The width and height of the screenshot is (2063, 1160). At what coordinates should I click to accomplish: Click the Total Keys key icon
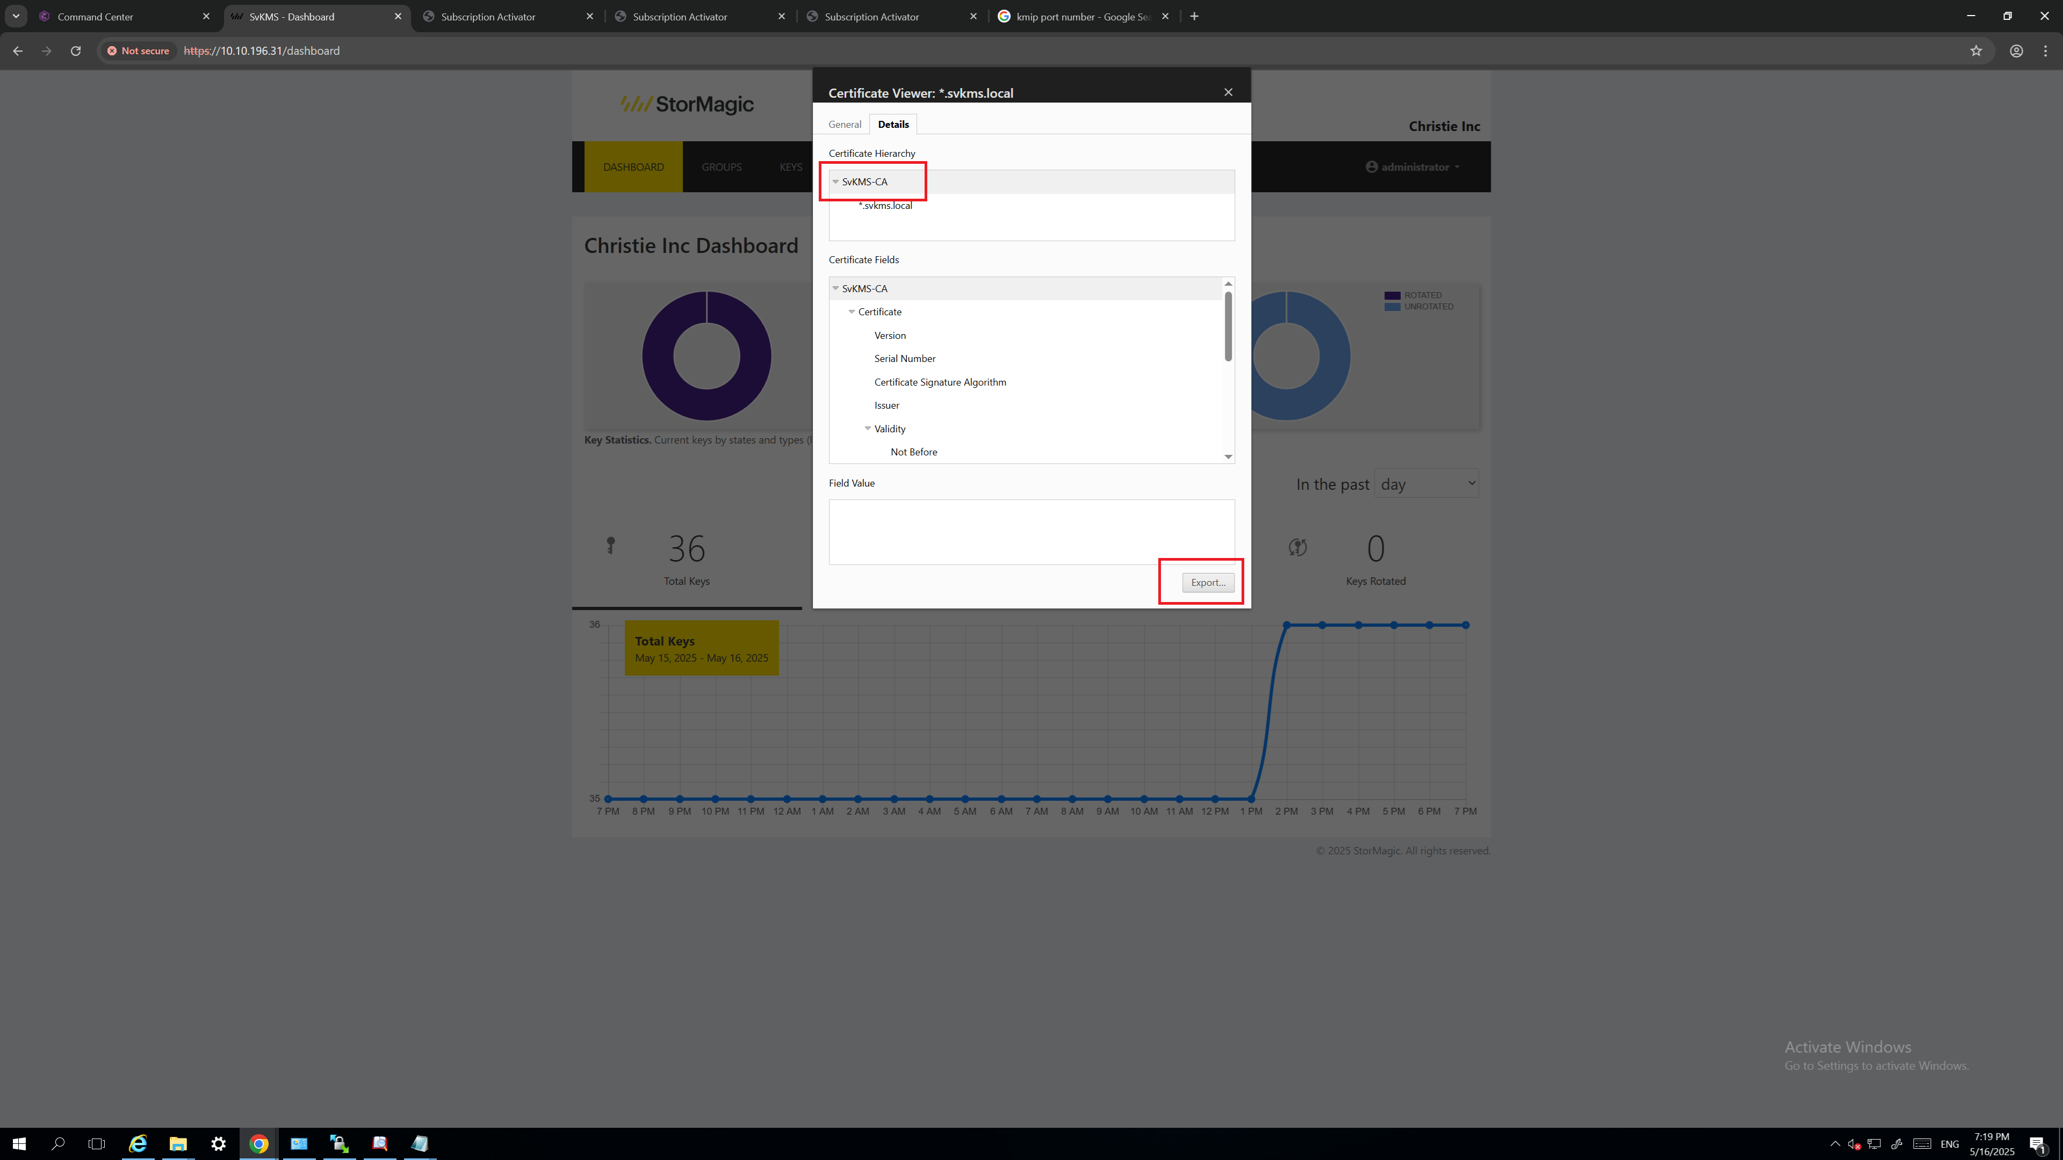pos(610,546)
